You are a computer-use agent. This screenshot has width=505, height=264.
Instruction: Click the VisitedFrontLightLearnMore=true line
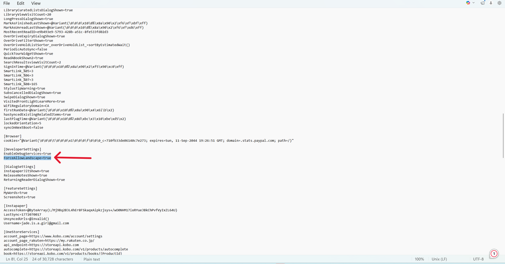(x=34, y=101)
